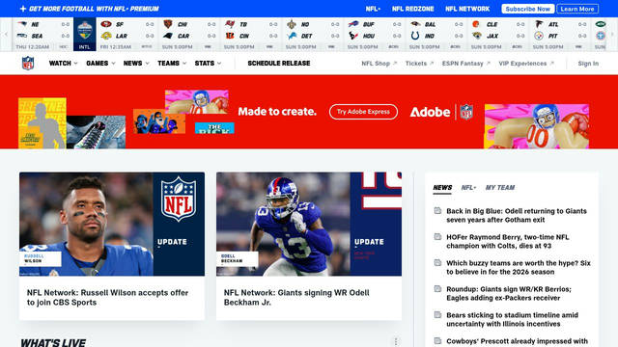Open the What's Live options menu dots
Viewport: 618px width, 347px height.
pyautogui.click(x=396, y=341)
